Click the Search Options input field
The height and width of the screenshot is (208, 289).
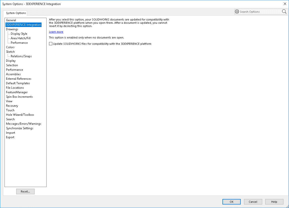tap(260, 11)
